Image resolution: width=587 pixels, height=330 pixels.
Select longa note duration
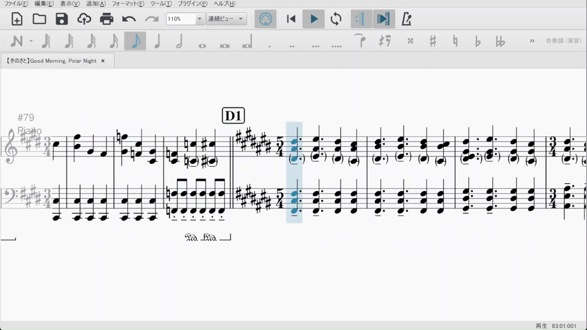point(247,41)
